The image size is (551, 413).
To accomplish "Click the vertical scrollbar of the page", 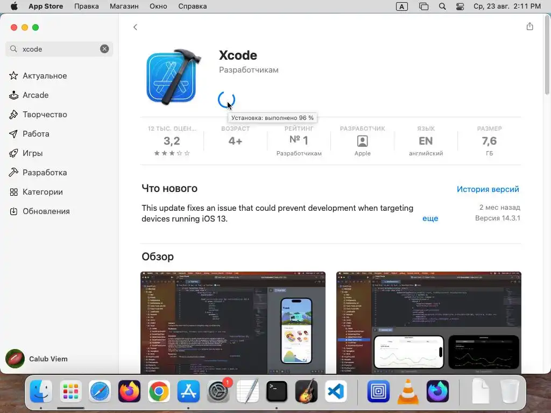I will 547,56.
